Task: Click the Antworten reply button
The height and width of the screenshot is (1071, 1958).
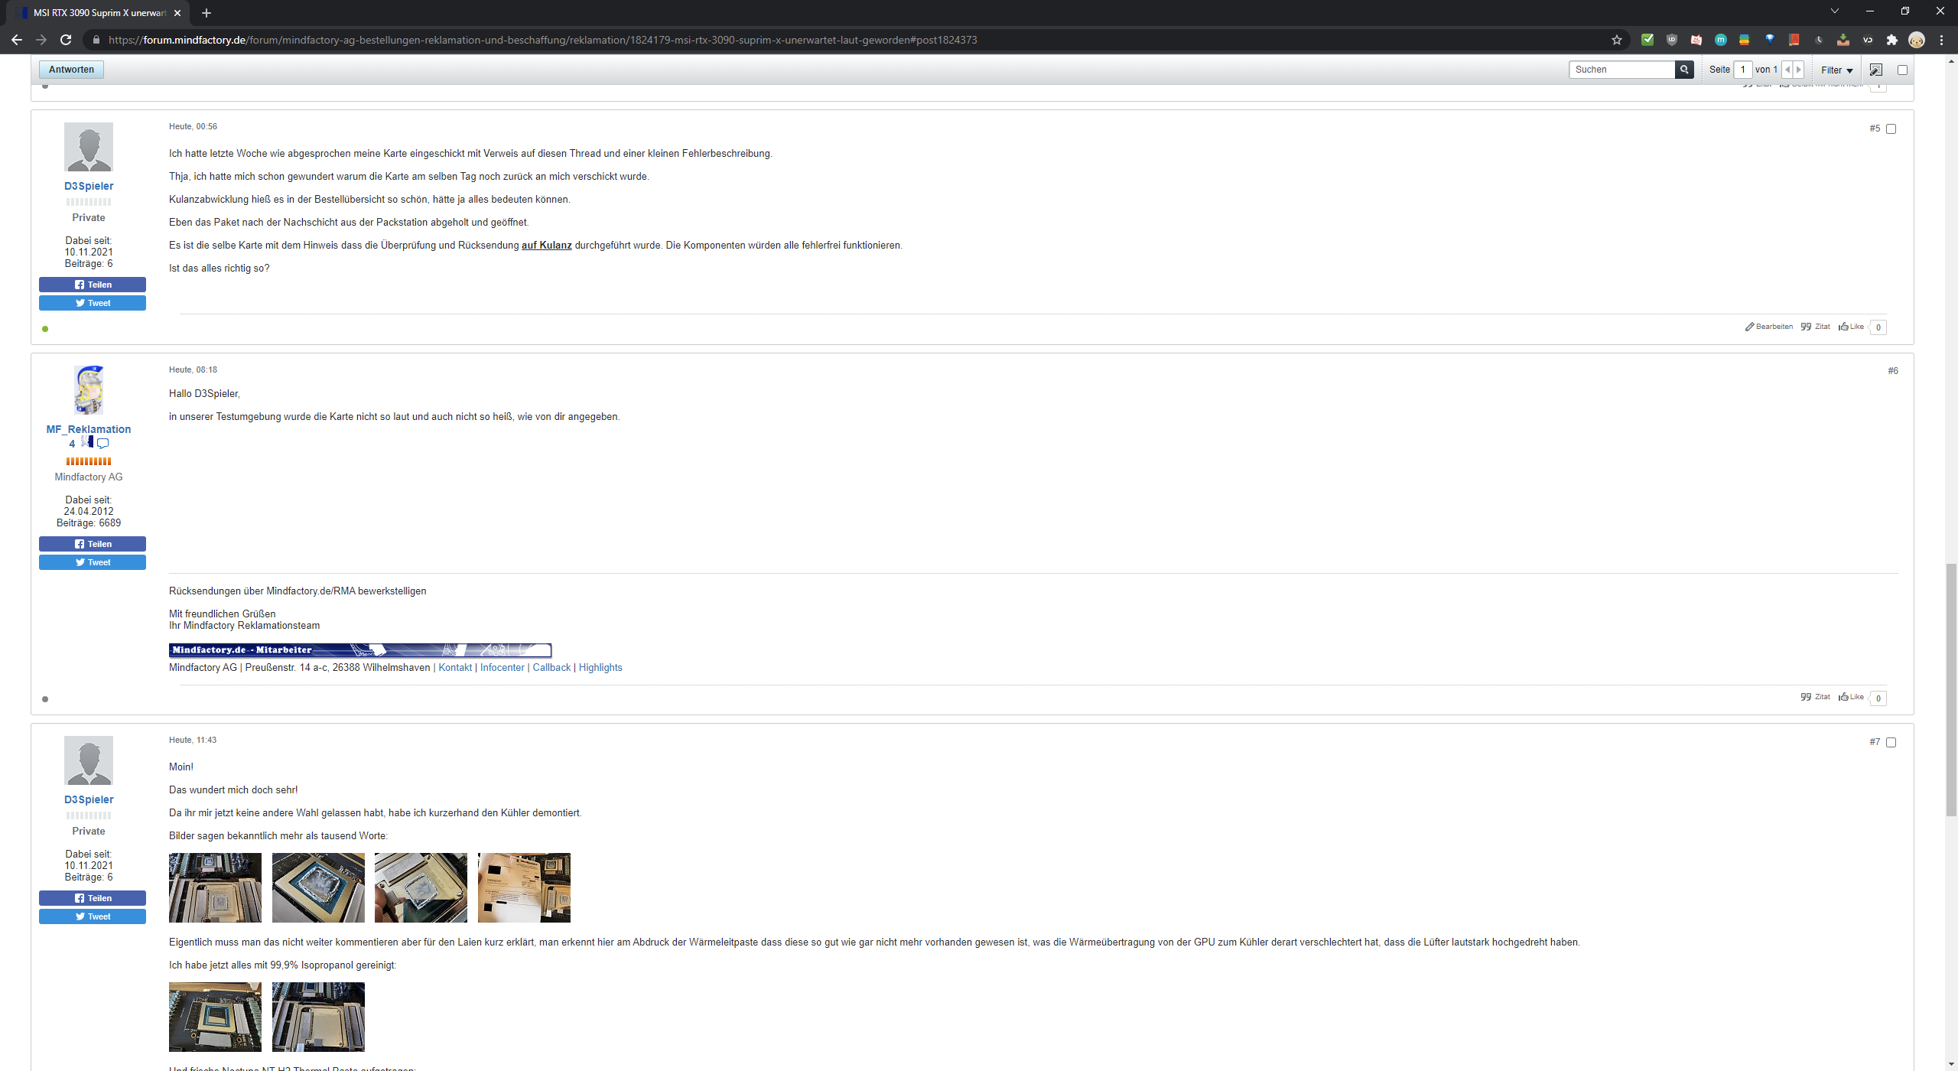Action: click(x=71, y=70)
